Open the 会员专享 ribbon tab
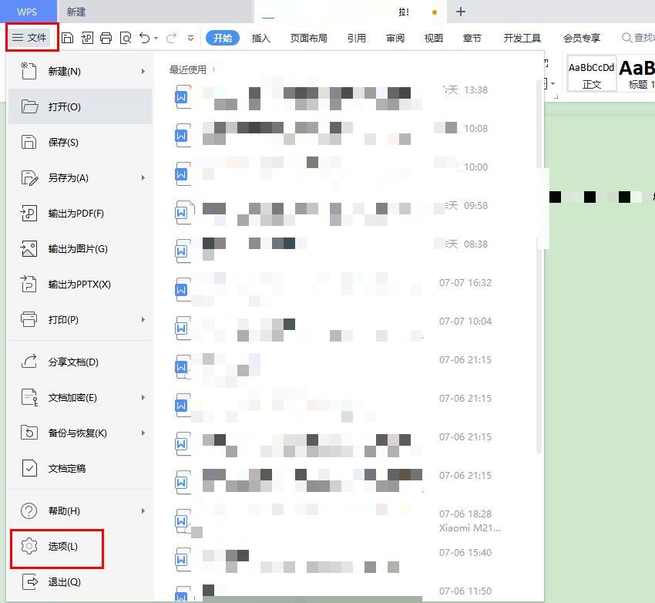 click(582, 38)
